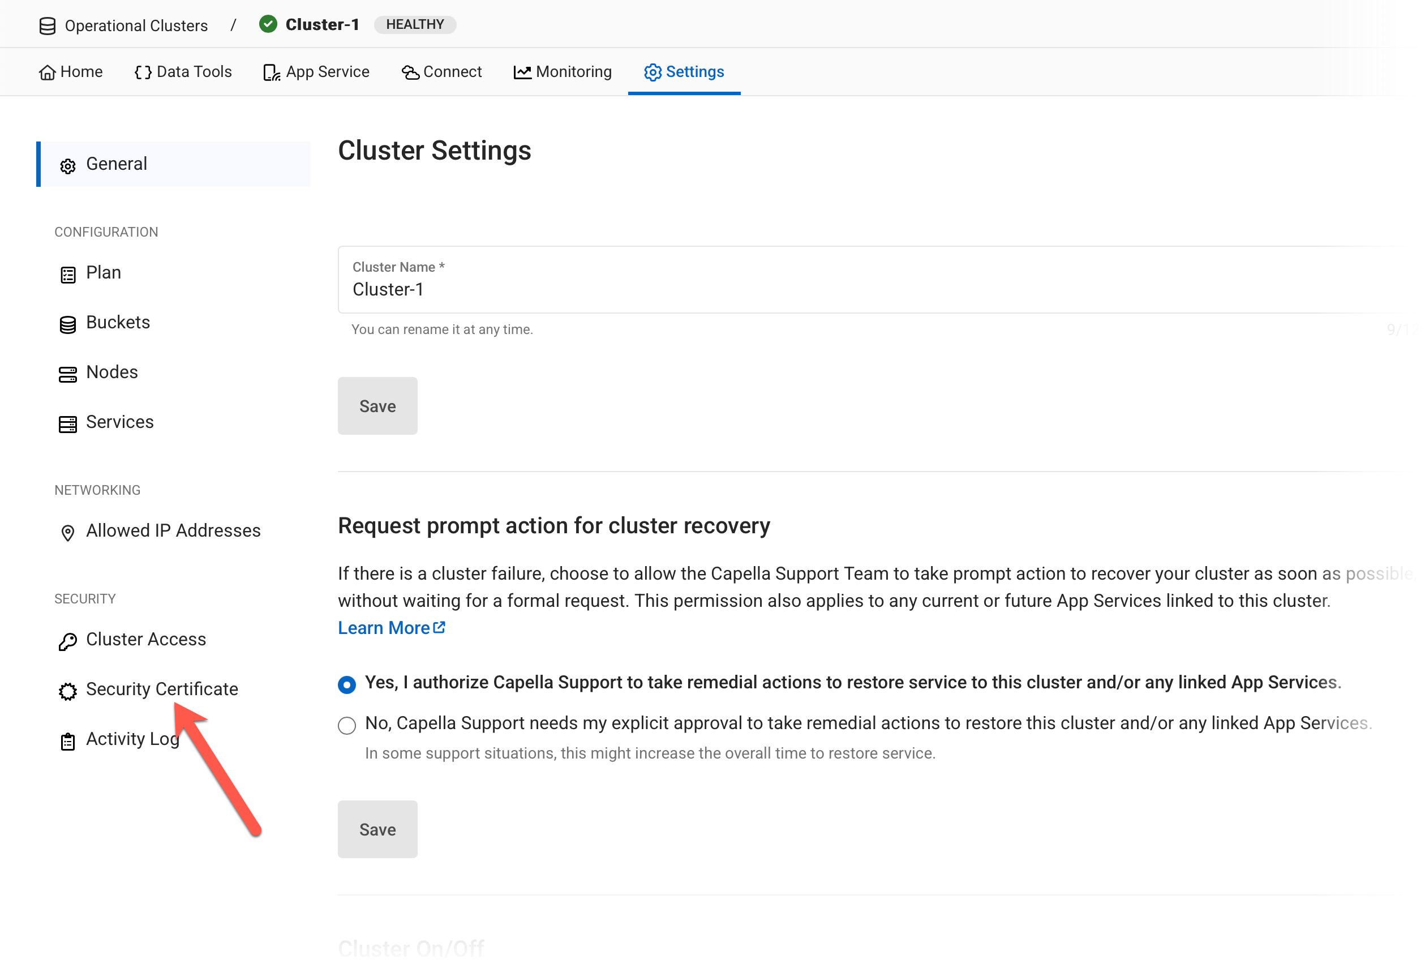The width and height of the screenshot is (1425, 968).
Task: Click Save button below Cluster Name
Action: click(x=377, y=405)
